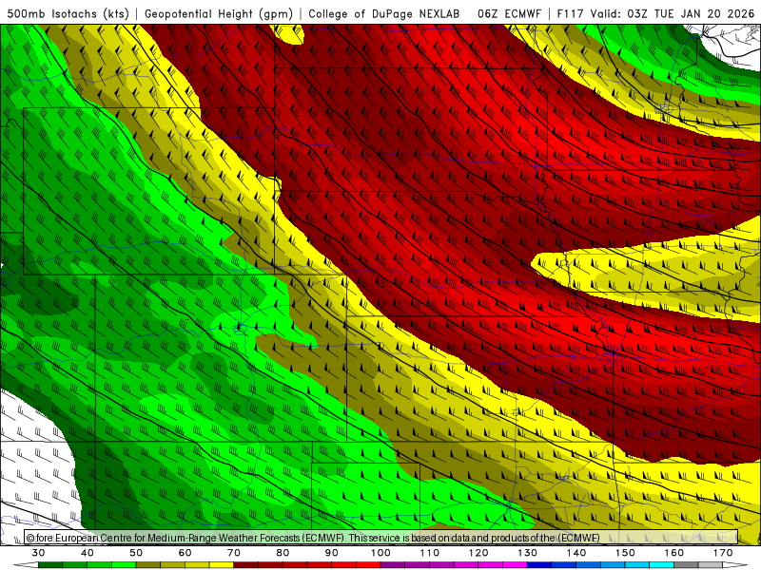The height and width of the screenshot is (570, 761).
Task: Click the bright red swatch left of 100
Action: 368,565
